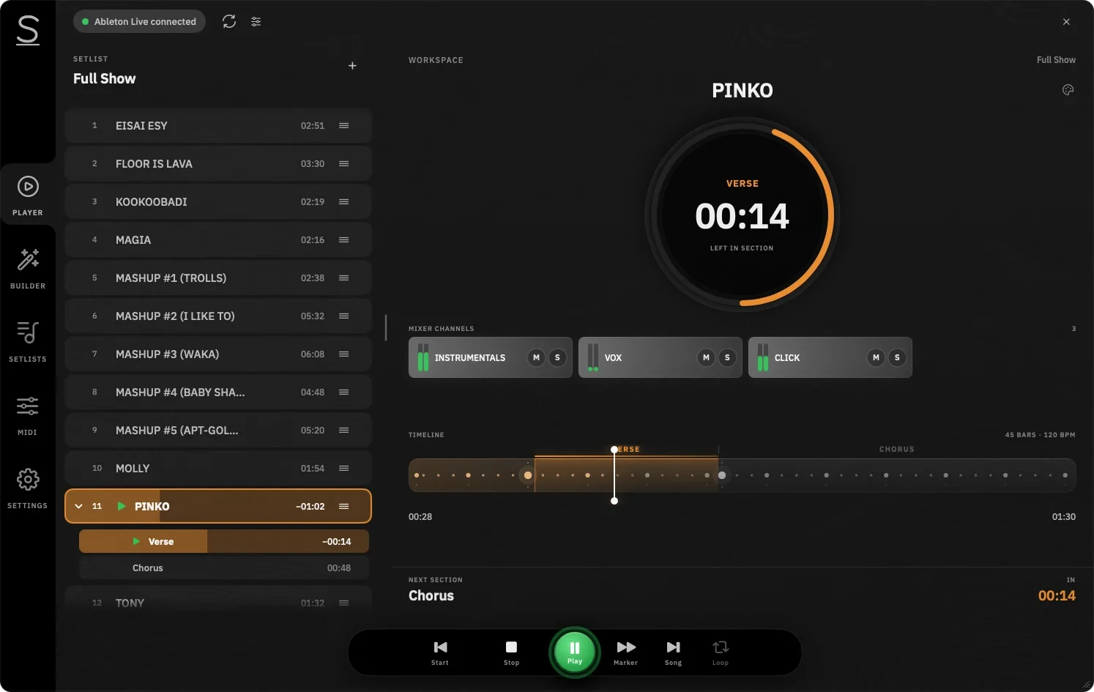Skip to next Song
Screen dimensions: 1094x692
tap(673, 652)
